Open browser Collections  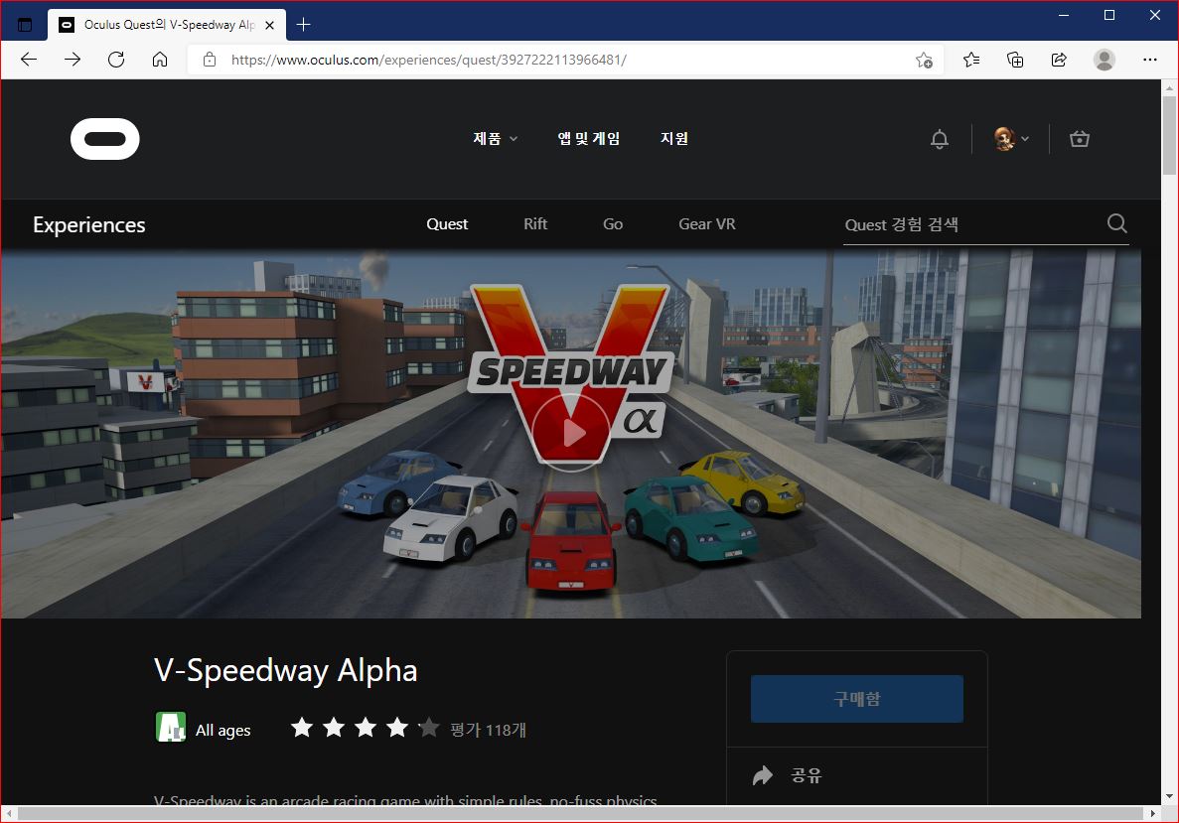(1015, 60)
